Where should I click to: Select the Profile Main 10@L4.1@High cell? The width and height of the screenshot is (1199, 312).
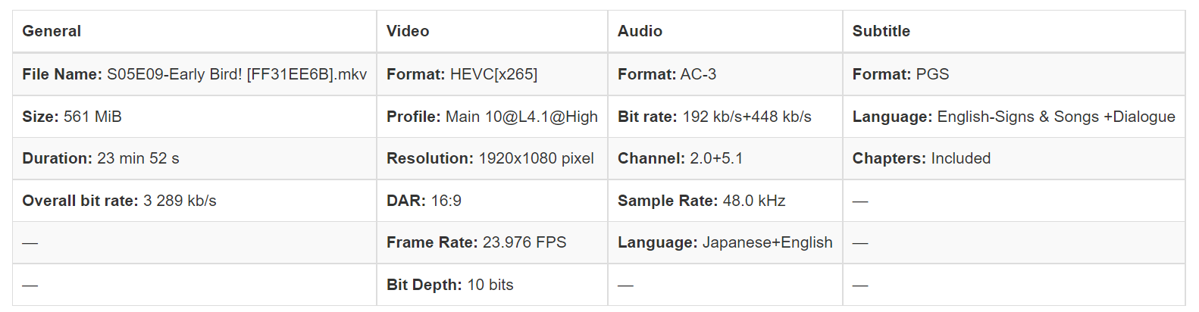(492, 117)
